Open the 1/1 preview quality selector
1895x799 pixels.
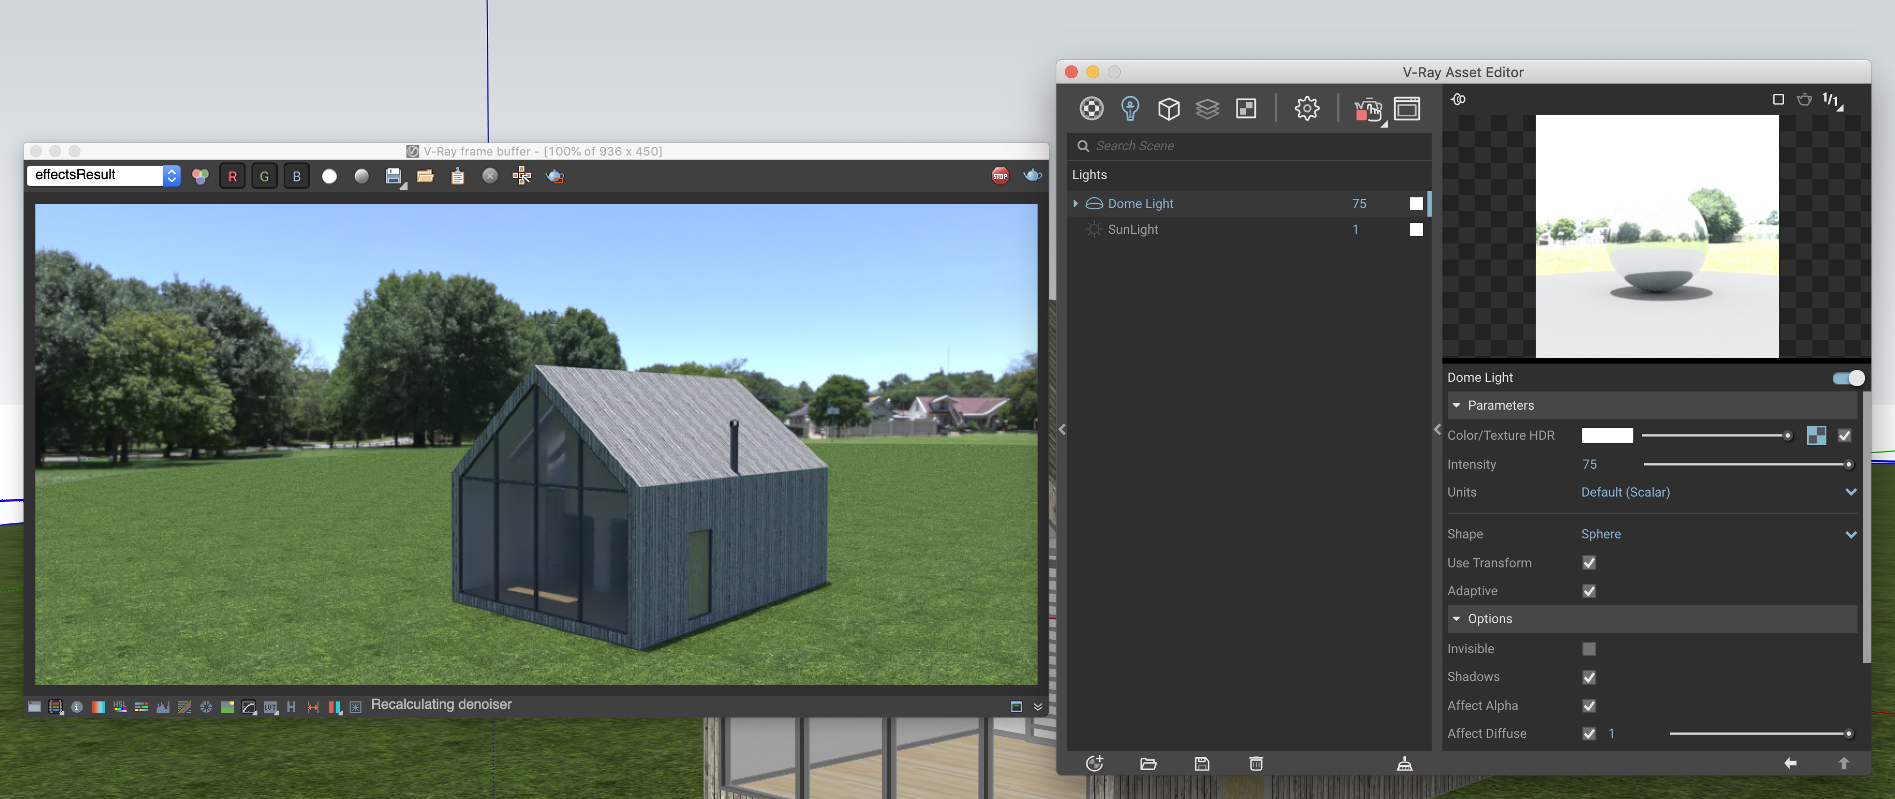pyautogui.click(x=1832, y=100)
